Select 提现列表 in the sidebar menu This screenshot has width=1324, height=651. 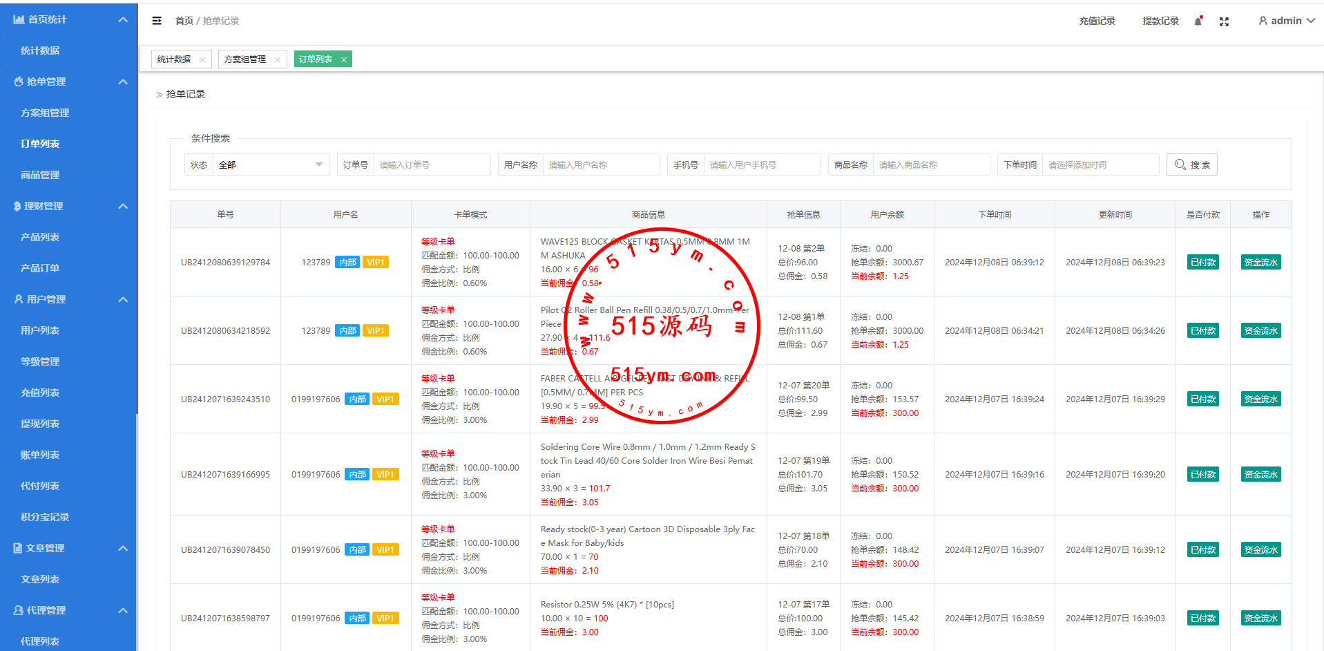40,424
